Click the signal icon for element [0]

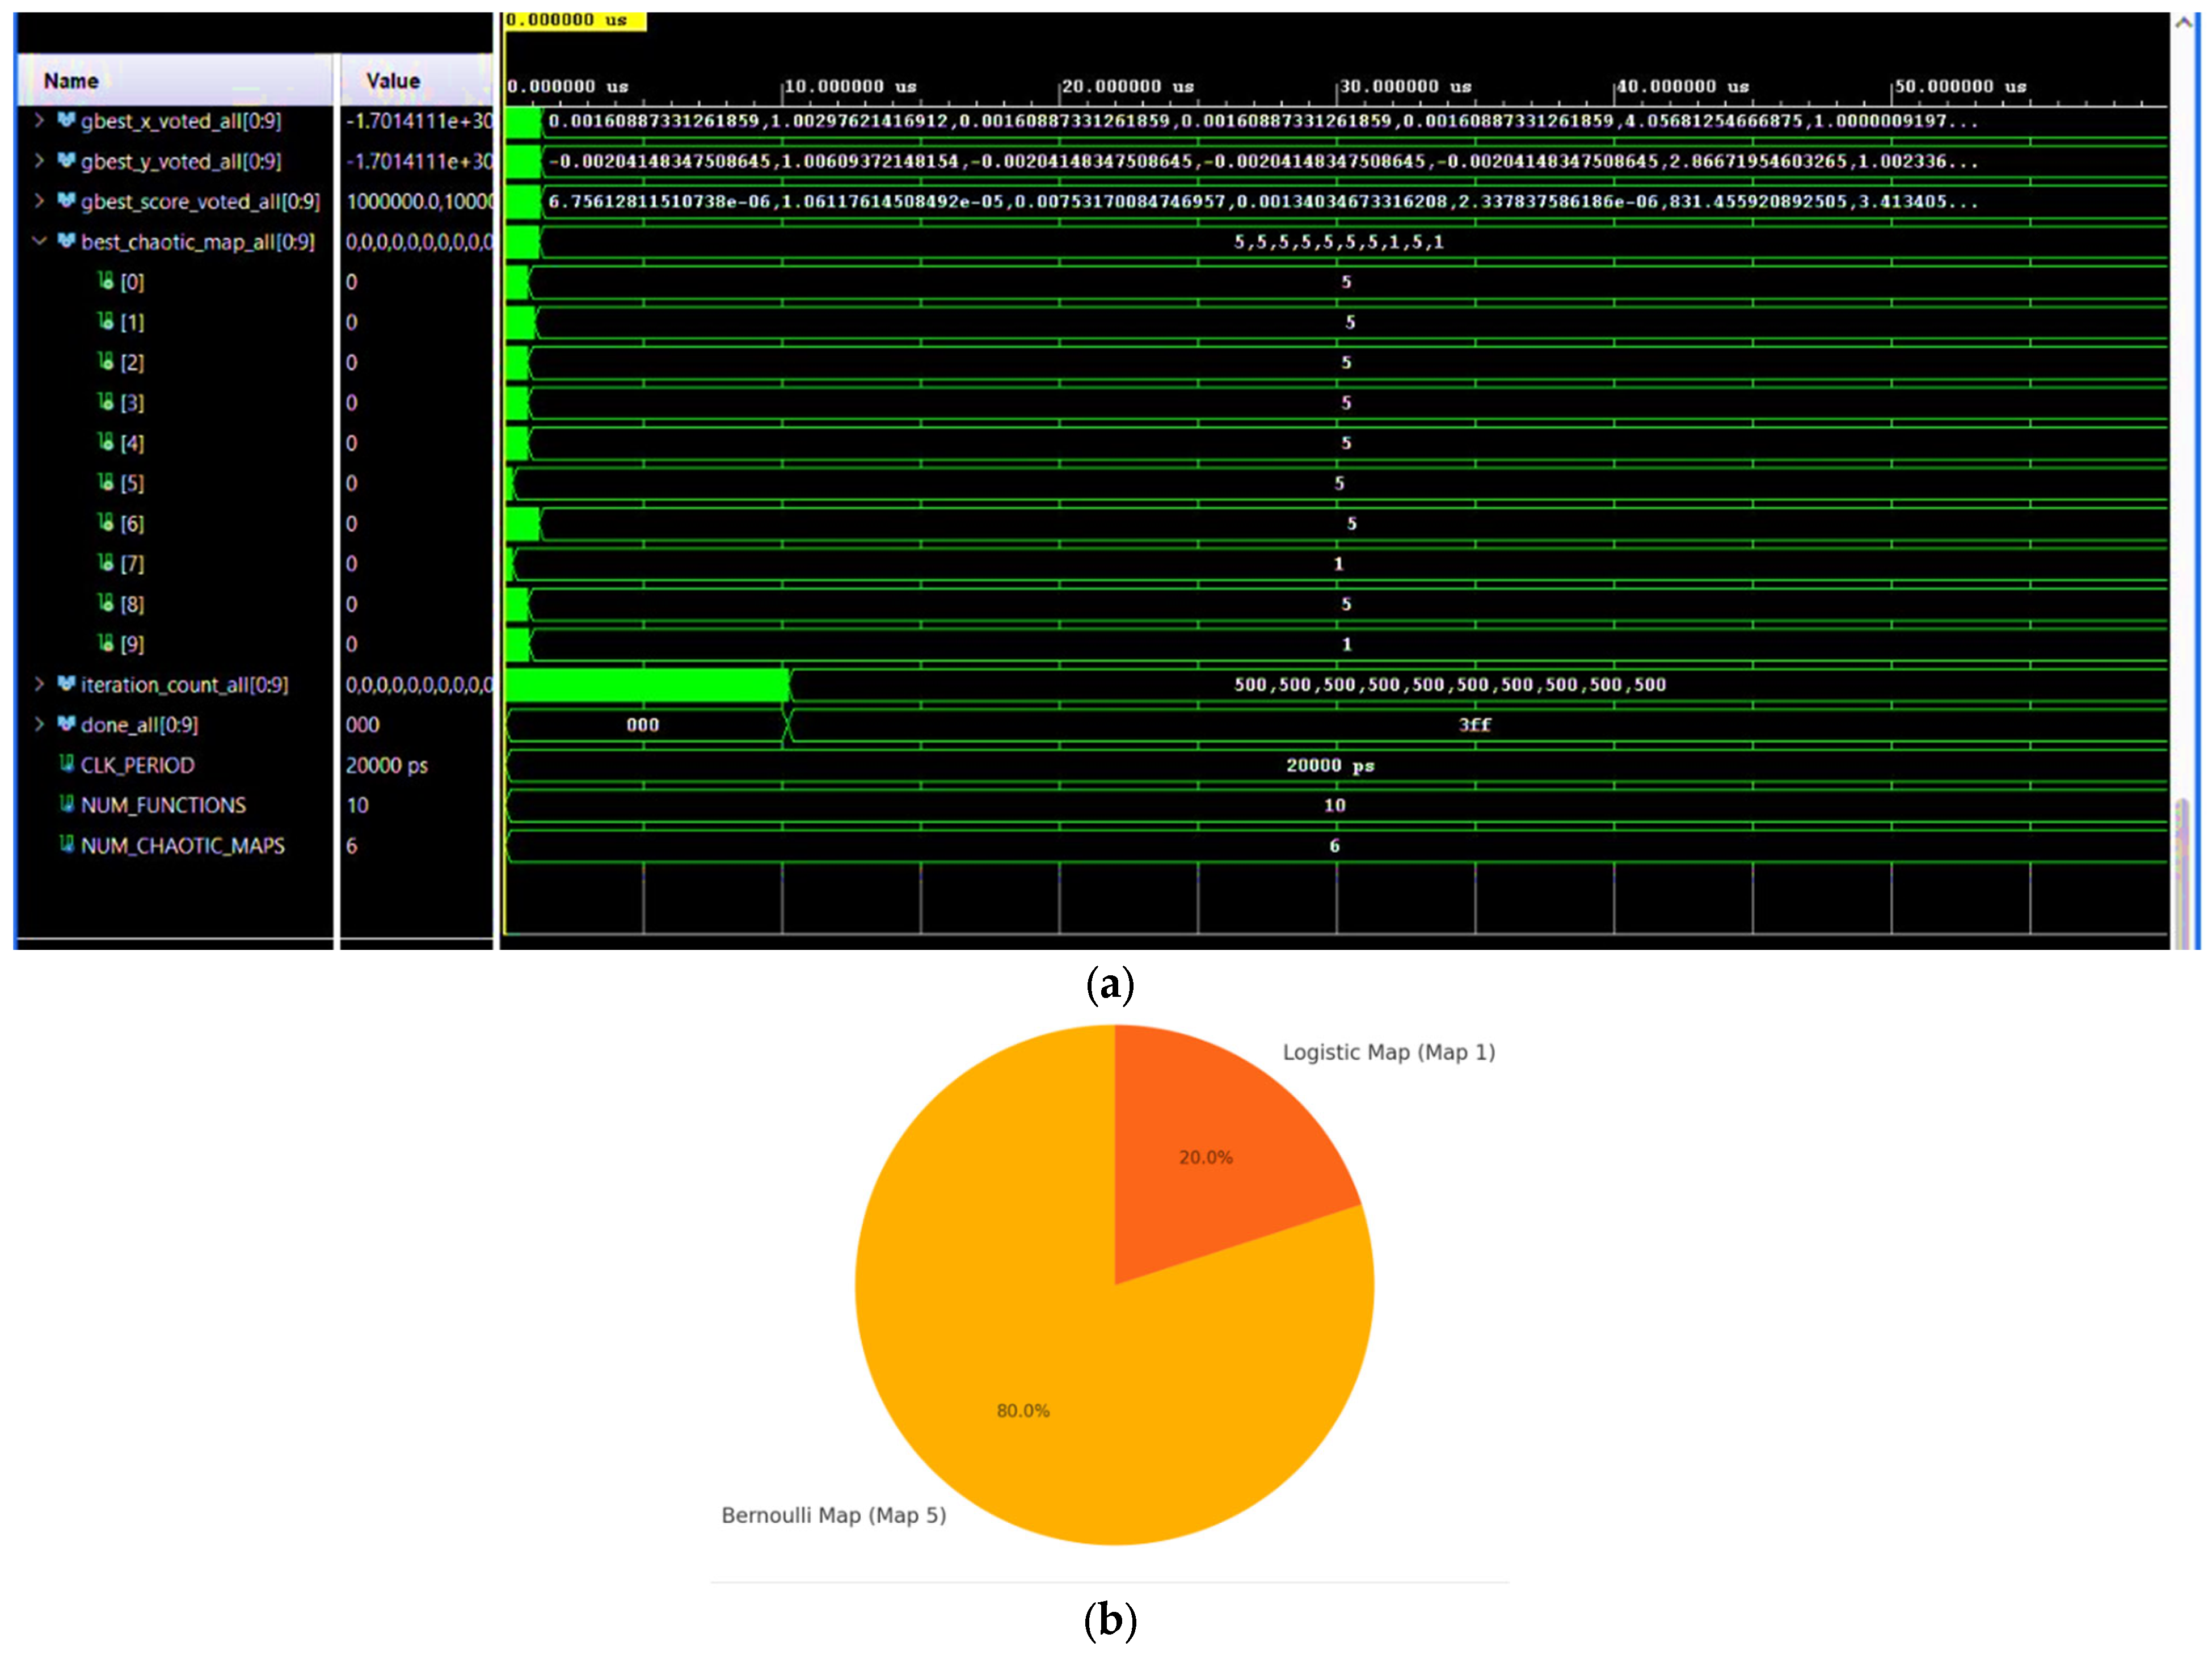pyautogui.click(x=106, y=282)
